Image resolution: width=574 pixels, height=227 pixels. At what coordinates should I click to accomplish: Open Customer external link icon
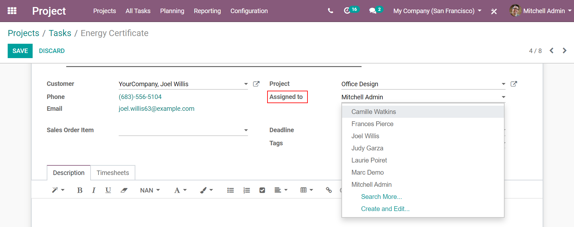[256, 84]
